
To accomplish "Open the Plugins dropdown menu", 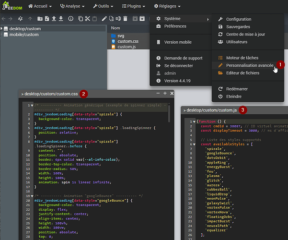I will [x=134, y=6].
